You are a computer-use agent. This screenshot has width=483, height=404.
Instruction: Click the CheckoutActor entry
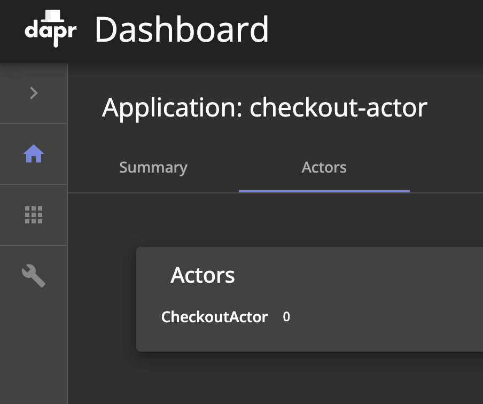(214, 317)
